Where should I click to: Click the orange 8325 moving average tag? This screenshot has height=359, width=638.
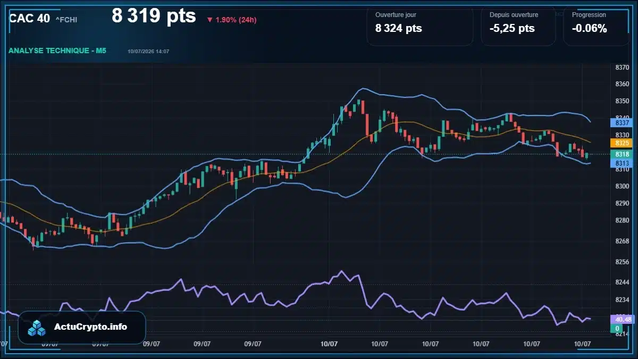(622, 143)
